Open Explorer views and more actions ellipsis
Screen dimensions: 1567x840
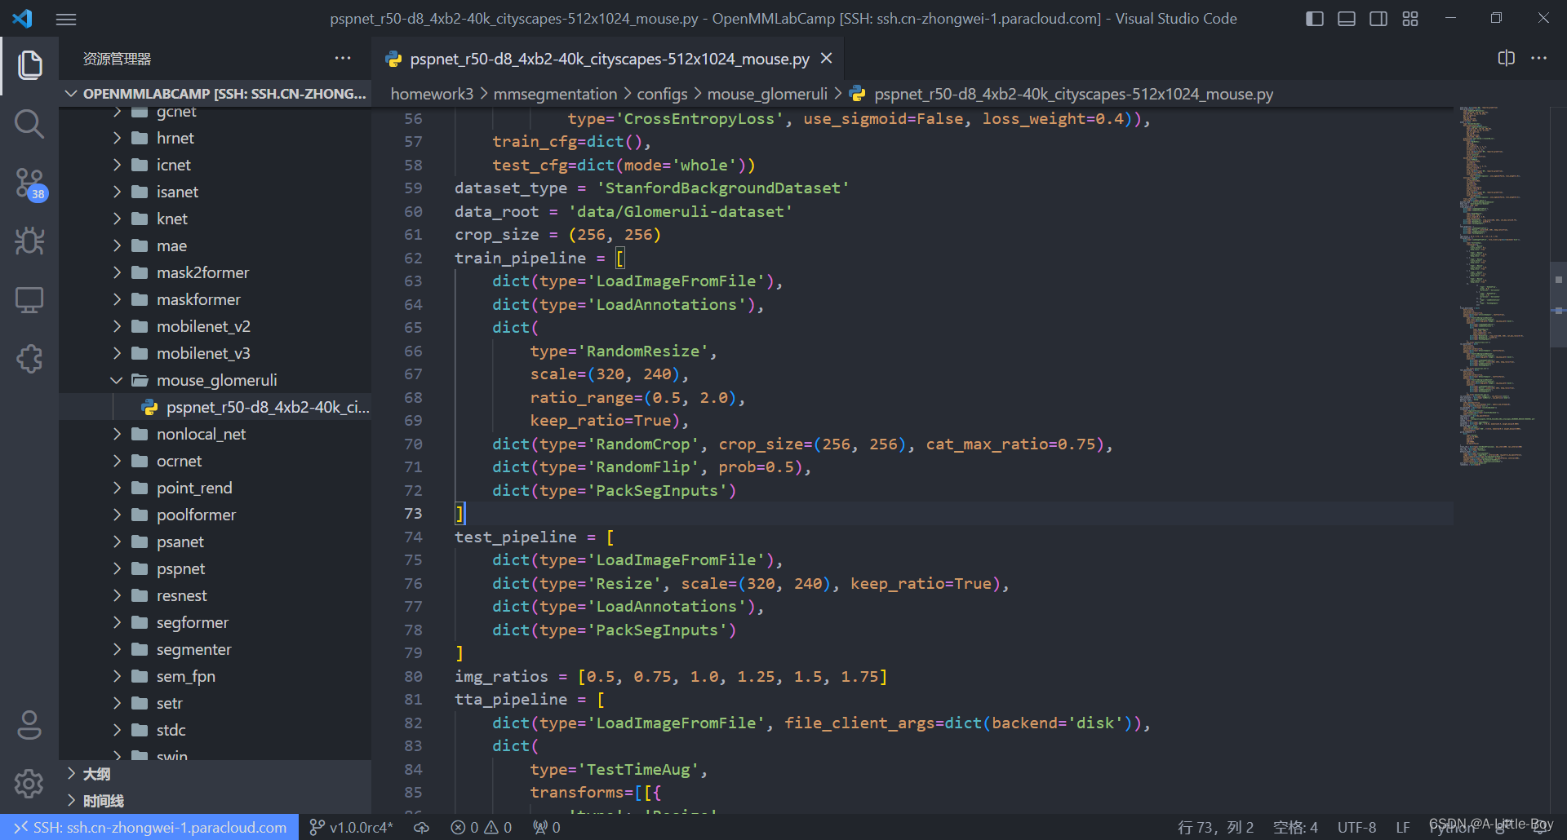[343, 58]
